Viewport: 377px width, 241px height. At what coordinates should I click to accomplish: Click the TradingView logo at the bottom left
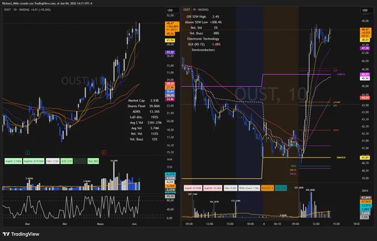(21, 234)
